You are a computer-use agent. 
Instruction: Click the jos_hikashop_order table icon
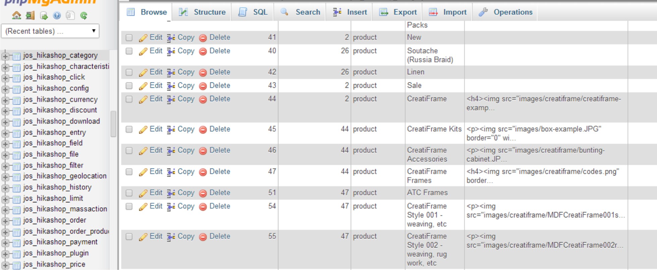coord(16,221)
